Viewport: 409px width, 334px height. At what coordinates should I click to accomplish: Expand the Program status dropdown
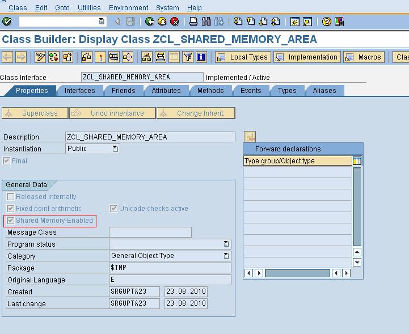click(226, 244)
